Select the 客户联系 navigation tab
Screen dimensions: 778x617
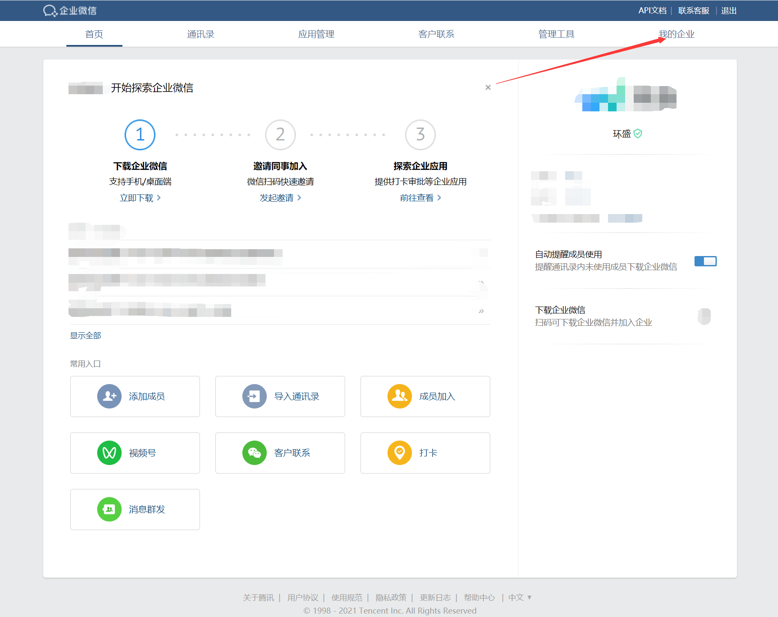click(436, 34)
